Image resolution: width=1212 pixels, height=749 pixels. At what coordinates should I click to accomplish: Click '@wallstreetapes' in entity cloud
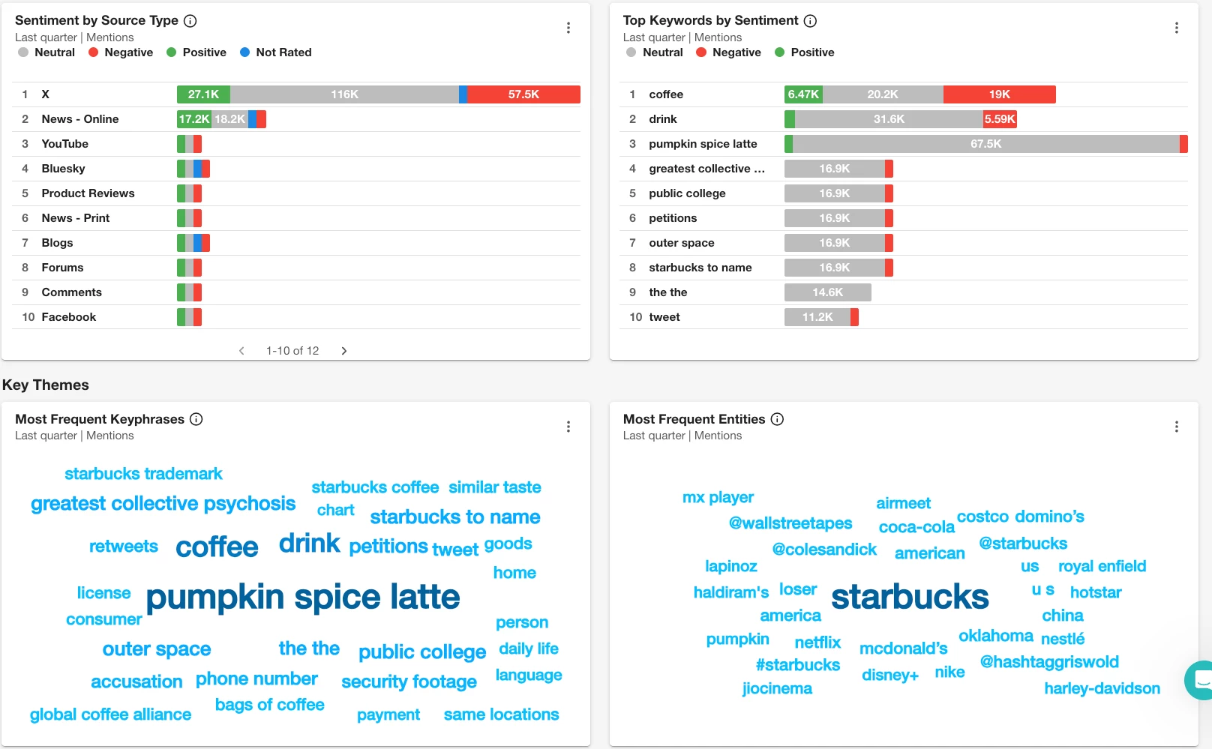pyautogui.click(x=790, y=523)
